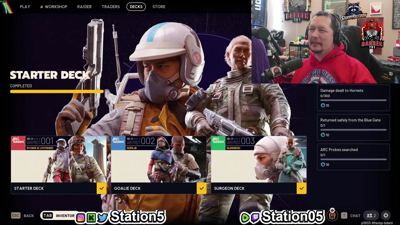Open the CHAT button
Screen dimensions: 400x225
(x=351, y=216)
